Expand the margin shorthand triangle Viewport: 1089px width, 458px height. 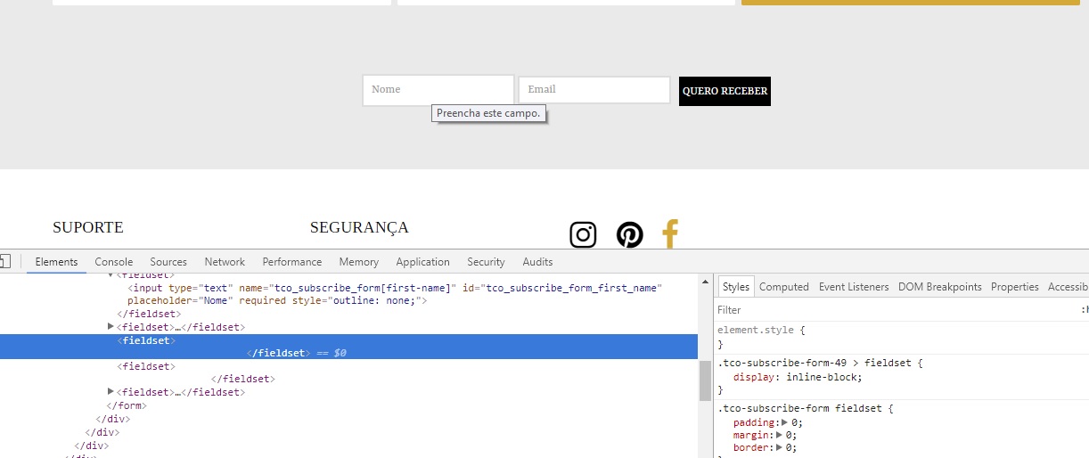(x=780, y=435)
